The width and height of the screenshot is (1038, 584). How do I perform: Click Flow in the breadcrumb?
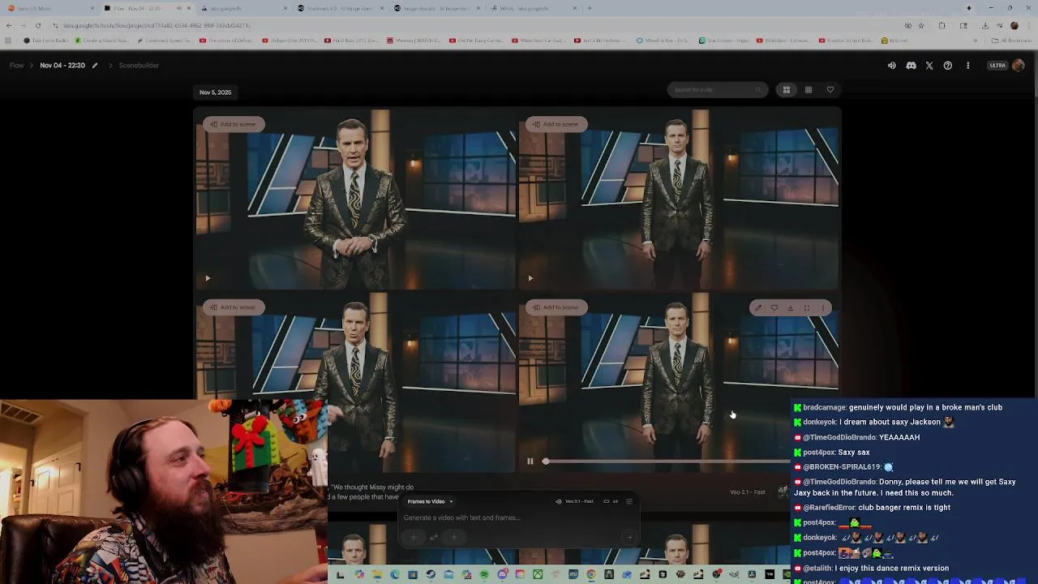point(16,66)
